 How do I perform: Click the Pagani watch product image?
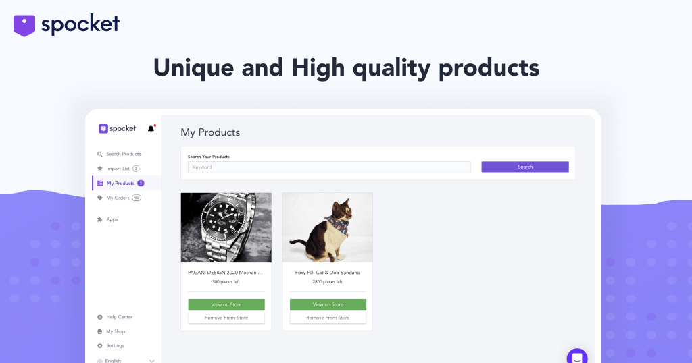(x=226, y=228)
